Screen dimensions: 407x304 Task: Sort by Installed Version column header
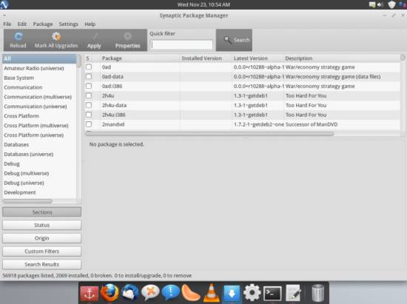pos(206,58)
